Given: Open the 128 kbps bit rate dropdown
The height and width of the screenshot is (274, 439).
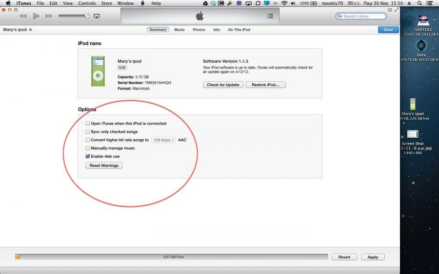Looking at the screenshot, I should click(x=163, y=140).
